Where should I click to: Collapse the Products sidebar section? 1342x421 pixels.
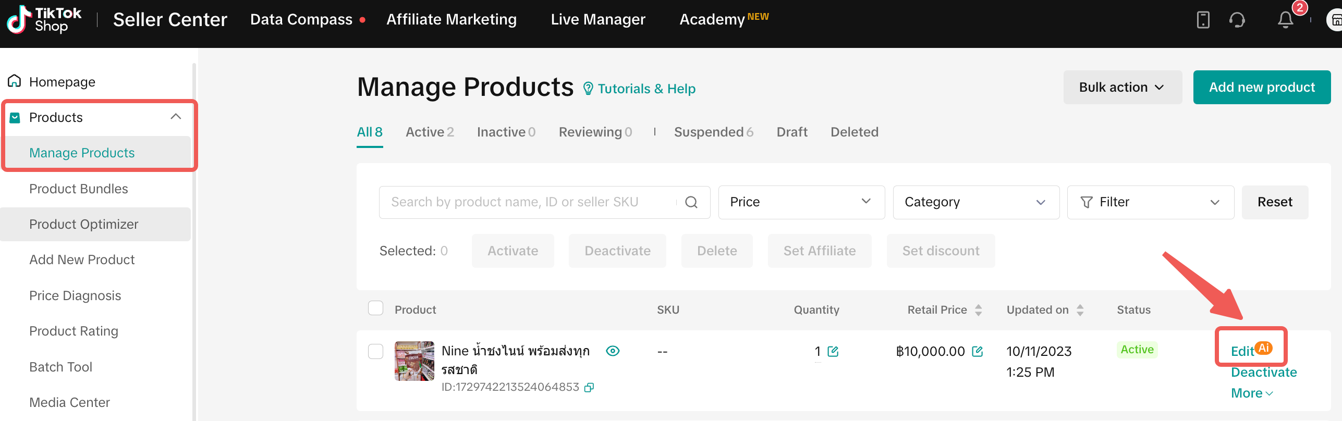(x=176, y=117)
